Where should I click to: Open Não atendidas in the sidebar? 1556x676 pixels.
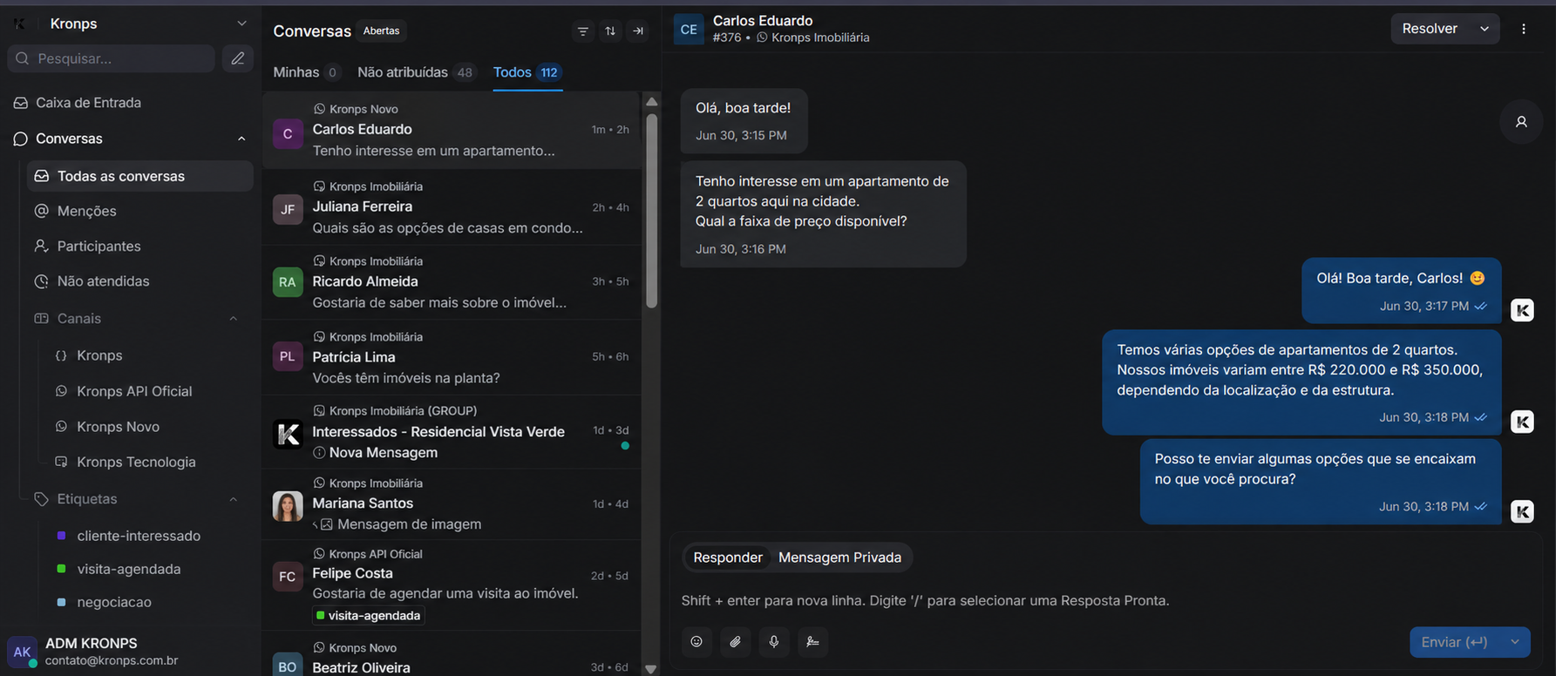(103, 281)
